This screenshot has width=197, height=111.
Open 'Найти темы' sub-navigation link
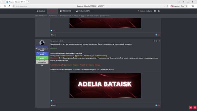53,16
